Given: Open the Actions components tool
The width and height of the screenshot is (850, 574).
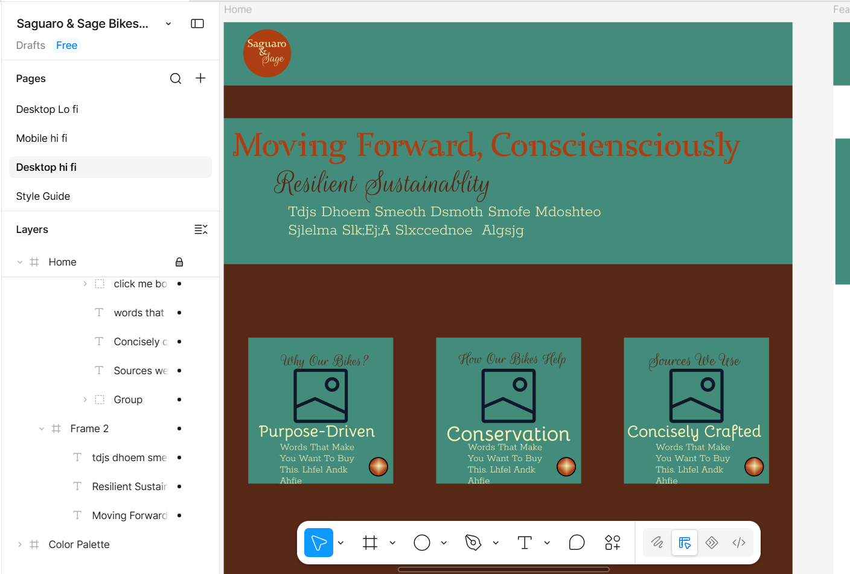Looking at the screenshot, I should click(613, 543).
